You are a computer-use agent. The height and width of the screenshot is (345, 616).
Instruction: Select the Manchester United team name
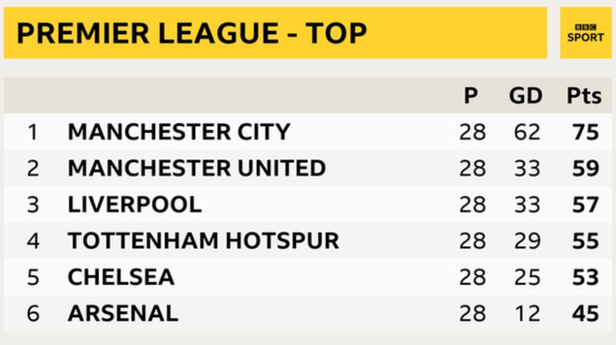(x=197, y=168)
